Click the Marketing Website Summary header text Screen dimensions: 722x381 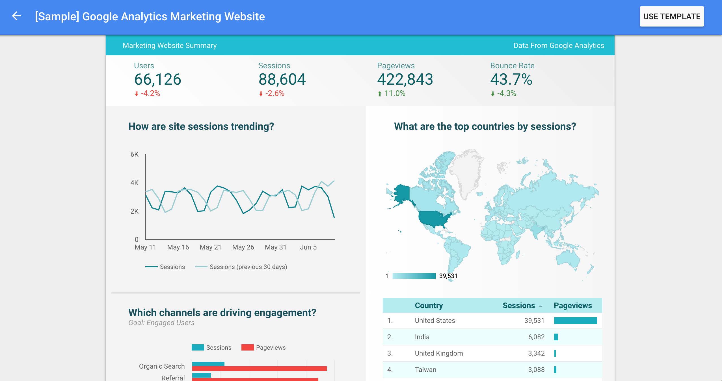[170, 45]
